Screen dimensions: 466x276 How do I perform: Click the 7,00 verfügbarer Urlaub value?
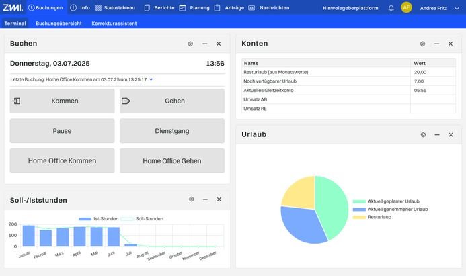(x=419, y=81)
